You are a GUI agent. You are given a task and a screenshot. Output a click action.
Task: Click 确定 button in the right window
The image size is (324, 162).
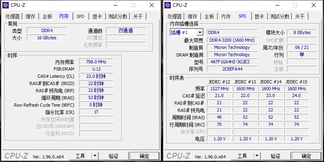click(x=306, y=156)
